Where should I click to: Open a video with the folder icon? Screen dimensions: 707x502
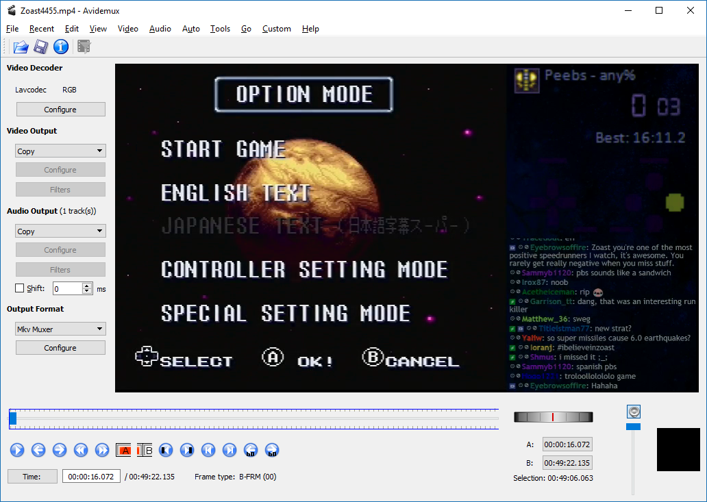[x=21, y=47]
